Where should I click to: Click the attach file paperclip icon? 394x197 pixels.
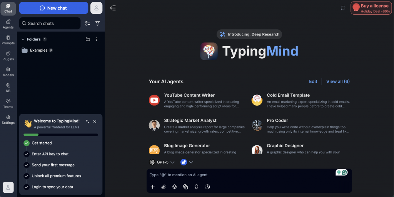click(x=164, y=187)
